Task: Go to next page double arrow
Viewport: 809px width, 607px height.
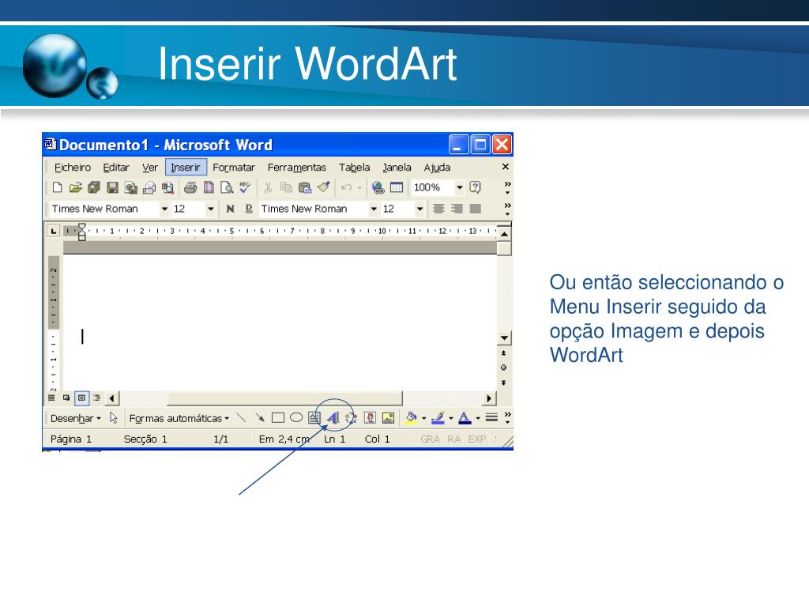Action: (503, 383)
